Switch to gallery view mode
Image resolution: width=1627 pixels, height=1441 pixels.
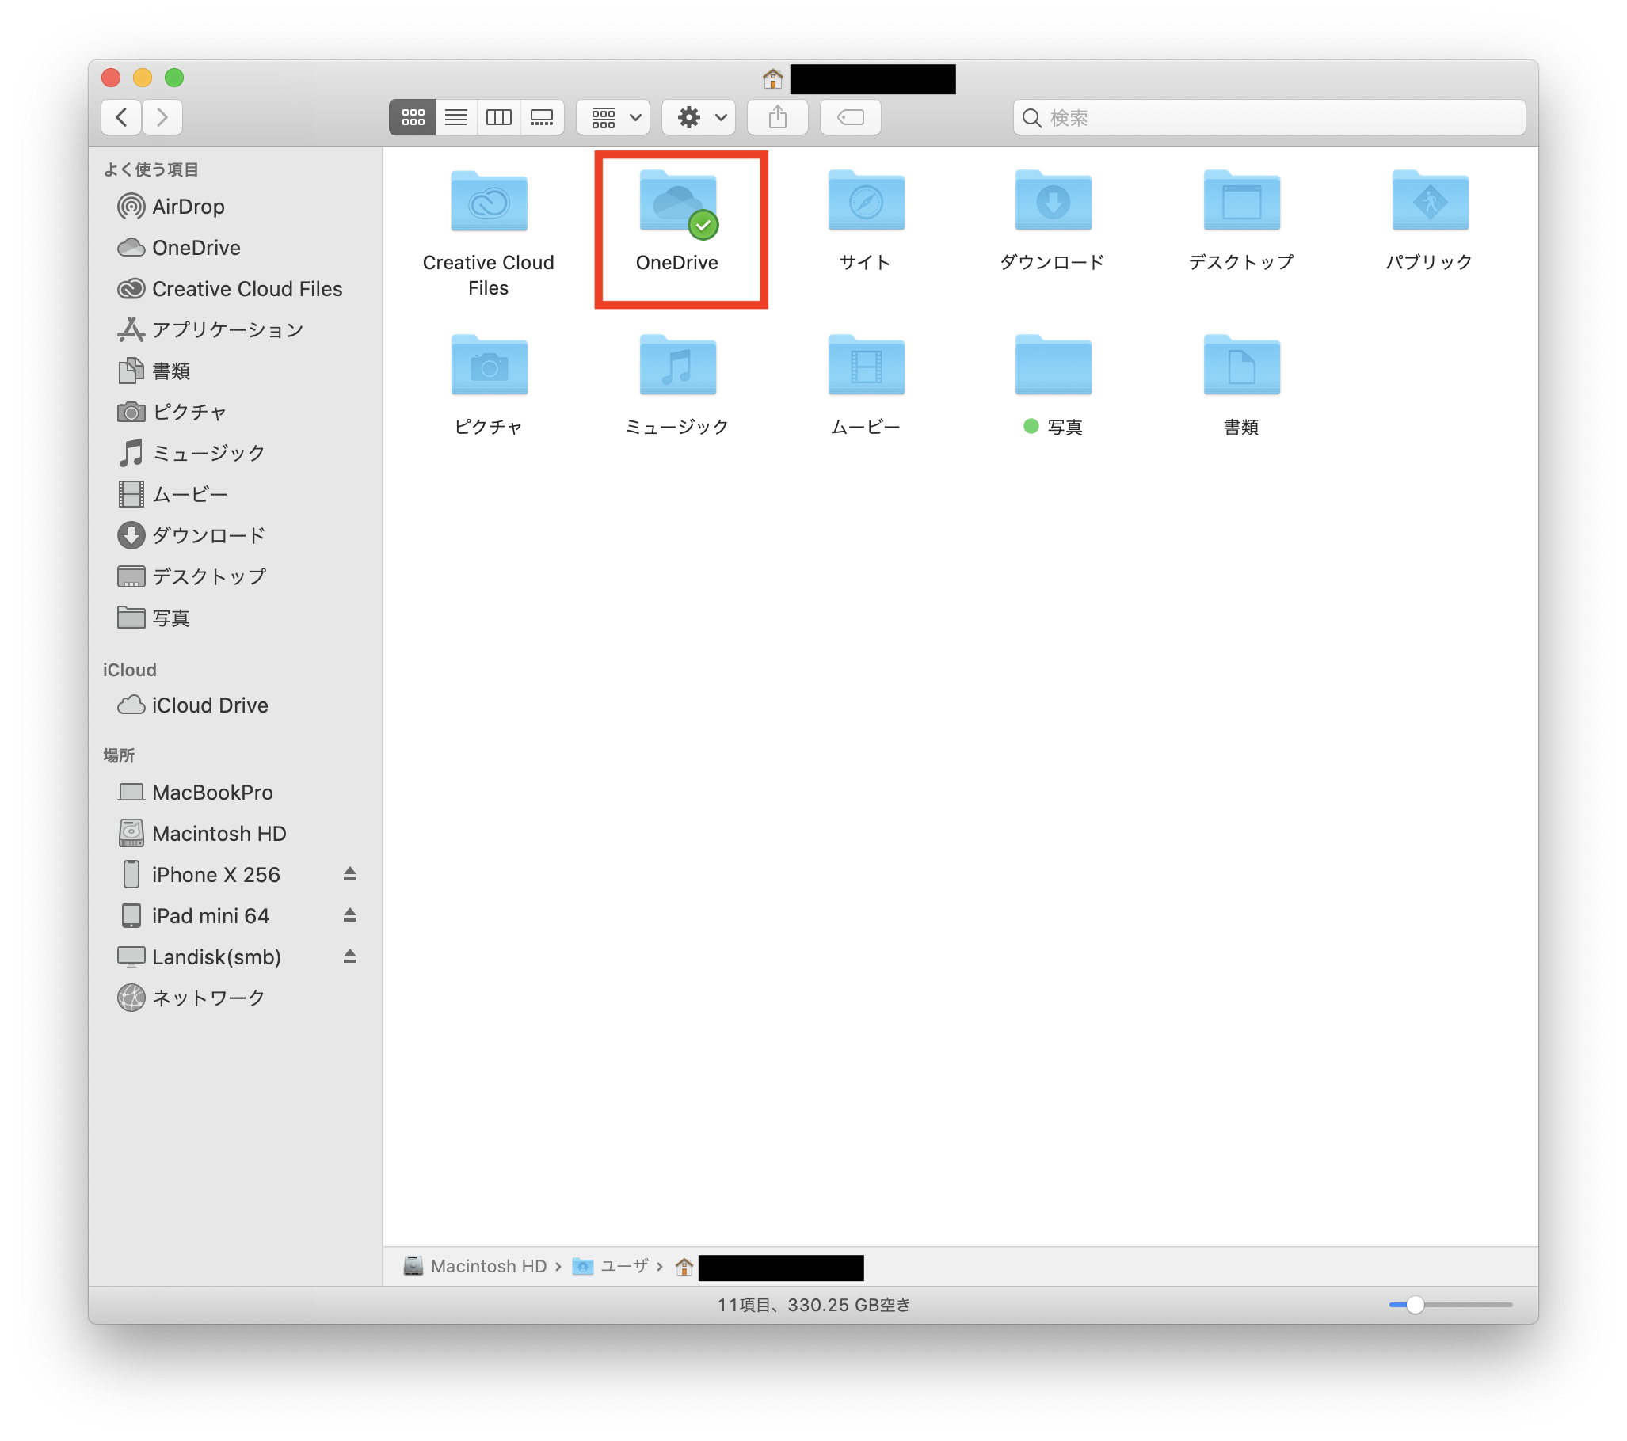coord(542,118)
